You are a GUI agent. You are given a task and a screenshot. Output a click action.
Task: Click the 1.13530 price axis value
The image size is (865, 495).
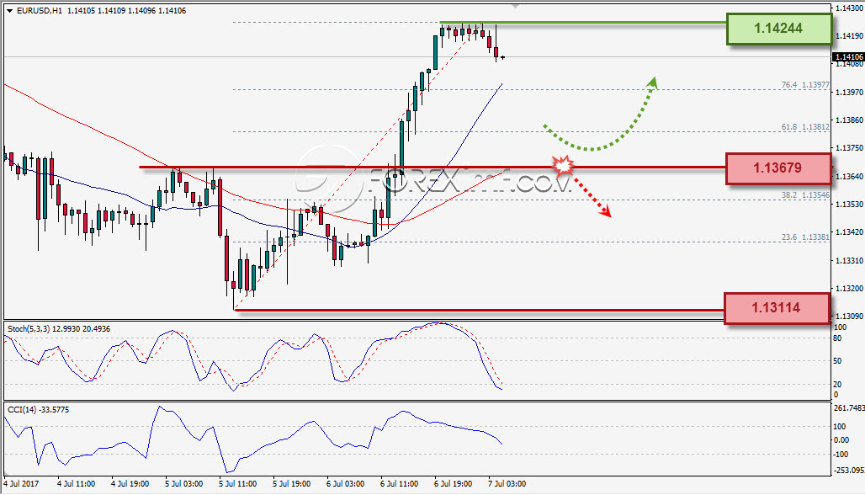[849, 205]
